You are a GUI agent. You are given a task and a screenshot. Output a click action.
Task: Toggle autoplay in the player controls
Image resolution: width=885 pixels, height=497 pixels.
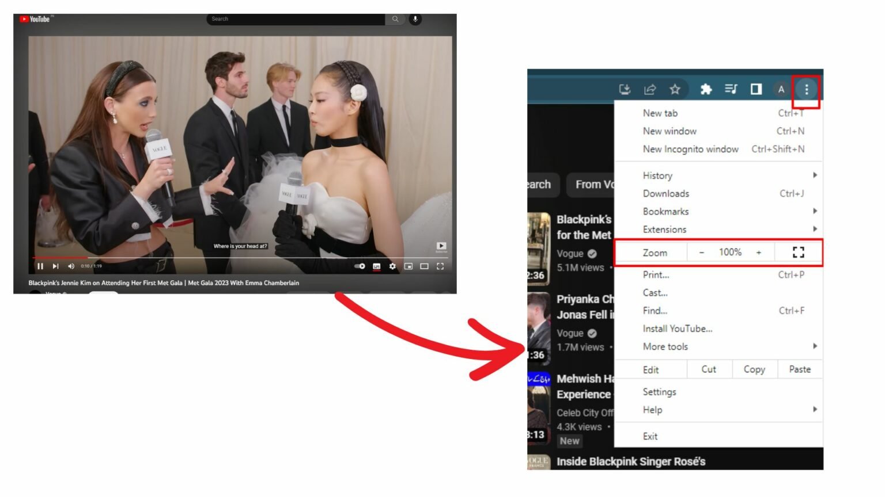pos(360,266)
